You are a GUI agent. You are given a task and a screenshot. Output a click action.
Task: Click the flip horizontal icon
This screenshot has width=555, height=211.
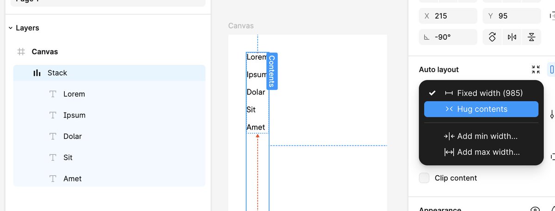click(512, 37)
